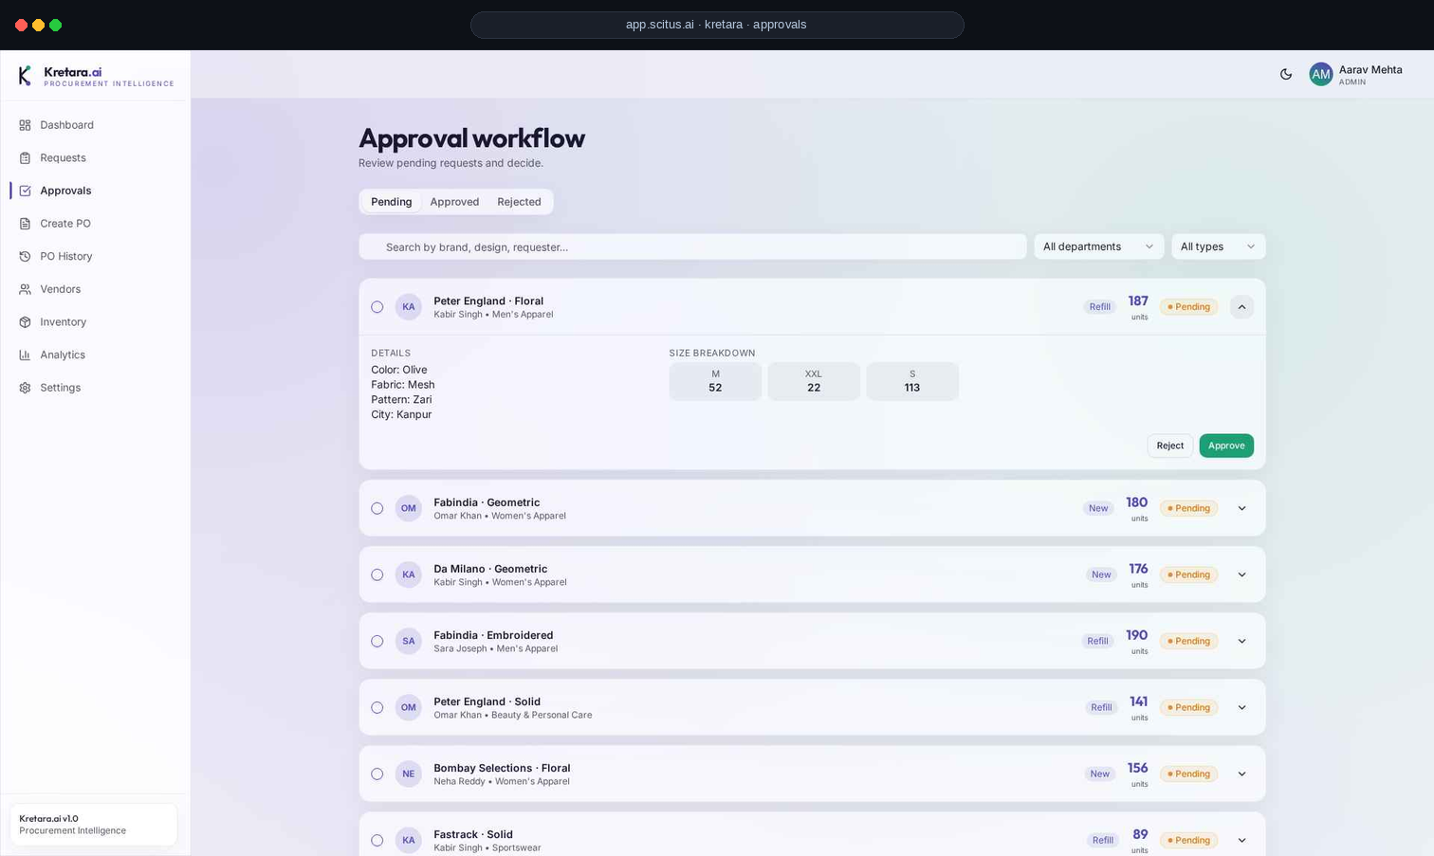This screenshot has width=1434, height=856.
Task: Click the Settings gear icon
Action: 26,388
